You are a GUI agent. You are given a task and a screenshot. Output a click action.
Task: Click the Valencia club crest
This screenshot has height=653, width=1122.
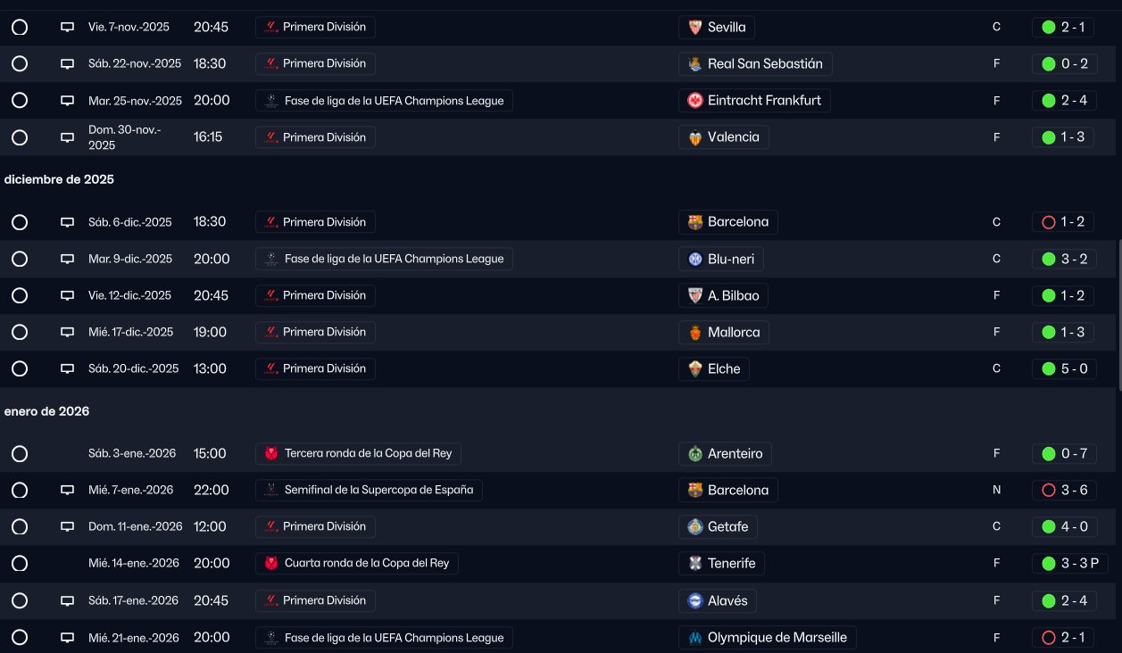(694, 137)
